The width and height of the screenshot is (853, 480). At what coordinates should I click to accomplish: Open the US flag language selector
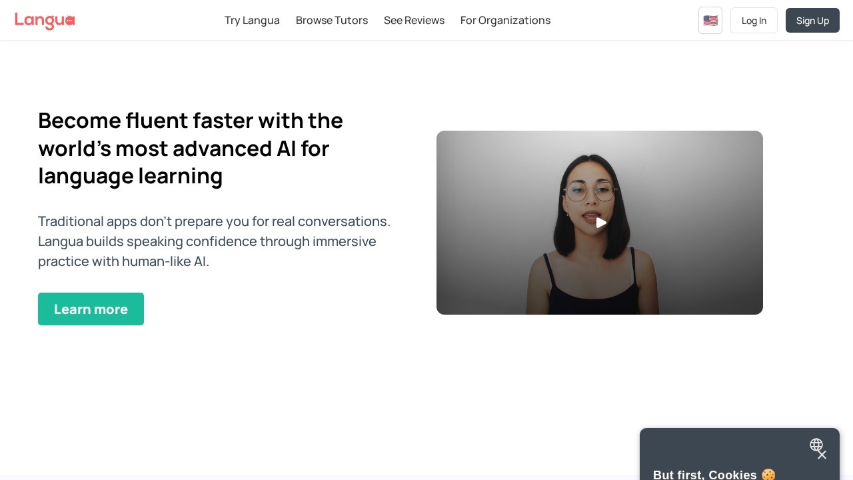pos(710,21)
